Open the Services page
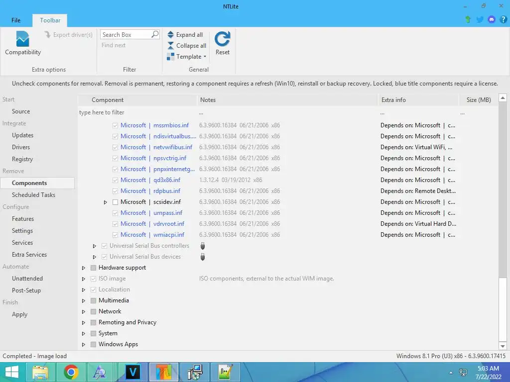510x382 pixels. point(22,243)
